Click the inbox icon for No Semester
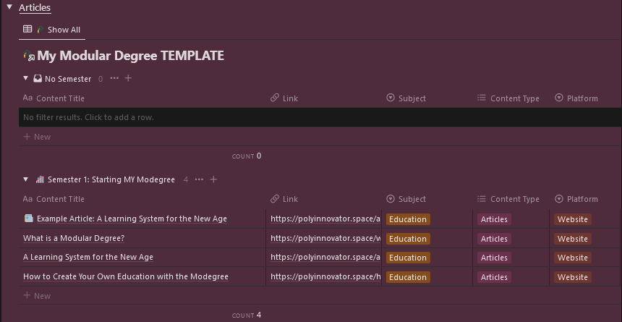 [x=38, y=78]
